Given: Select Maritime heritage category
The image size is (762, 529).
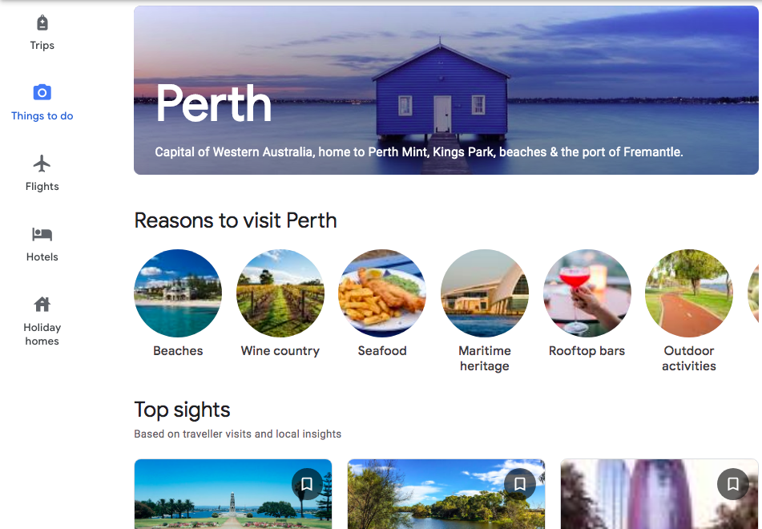Looking at the screenshot, I should point(485,293).
